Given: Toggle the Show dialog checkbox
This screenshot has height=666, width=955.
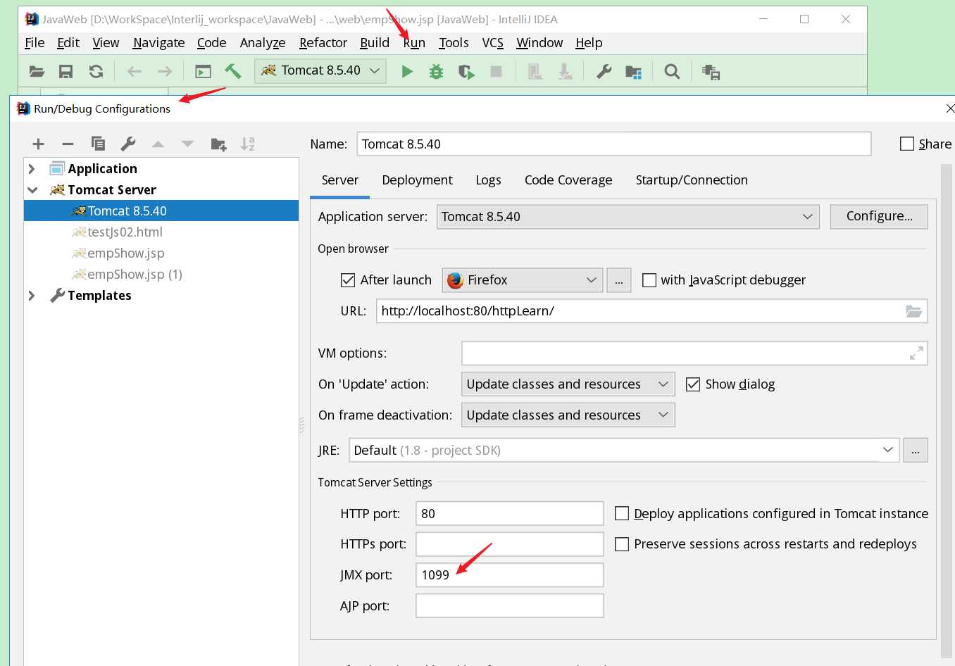Looking at the screenshot, I should [x=693, y=384].
